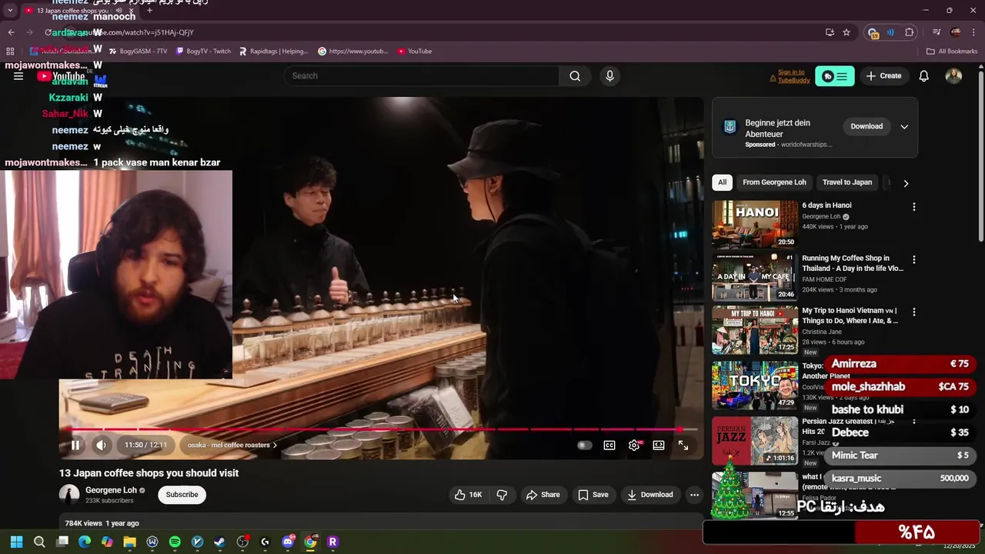Run search with the magnifier button
The image size is (985, 554).
[575, 75]
